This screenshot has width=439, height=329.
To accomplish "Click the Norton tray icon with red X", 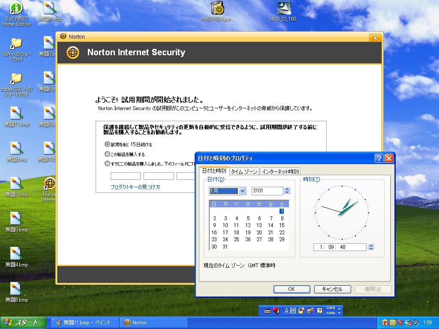I will tap(385, 323).
